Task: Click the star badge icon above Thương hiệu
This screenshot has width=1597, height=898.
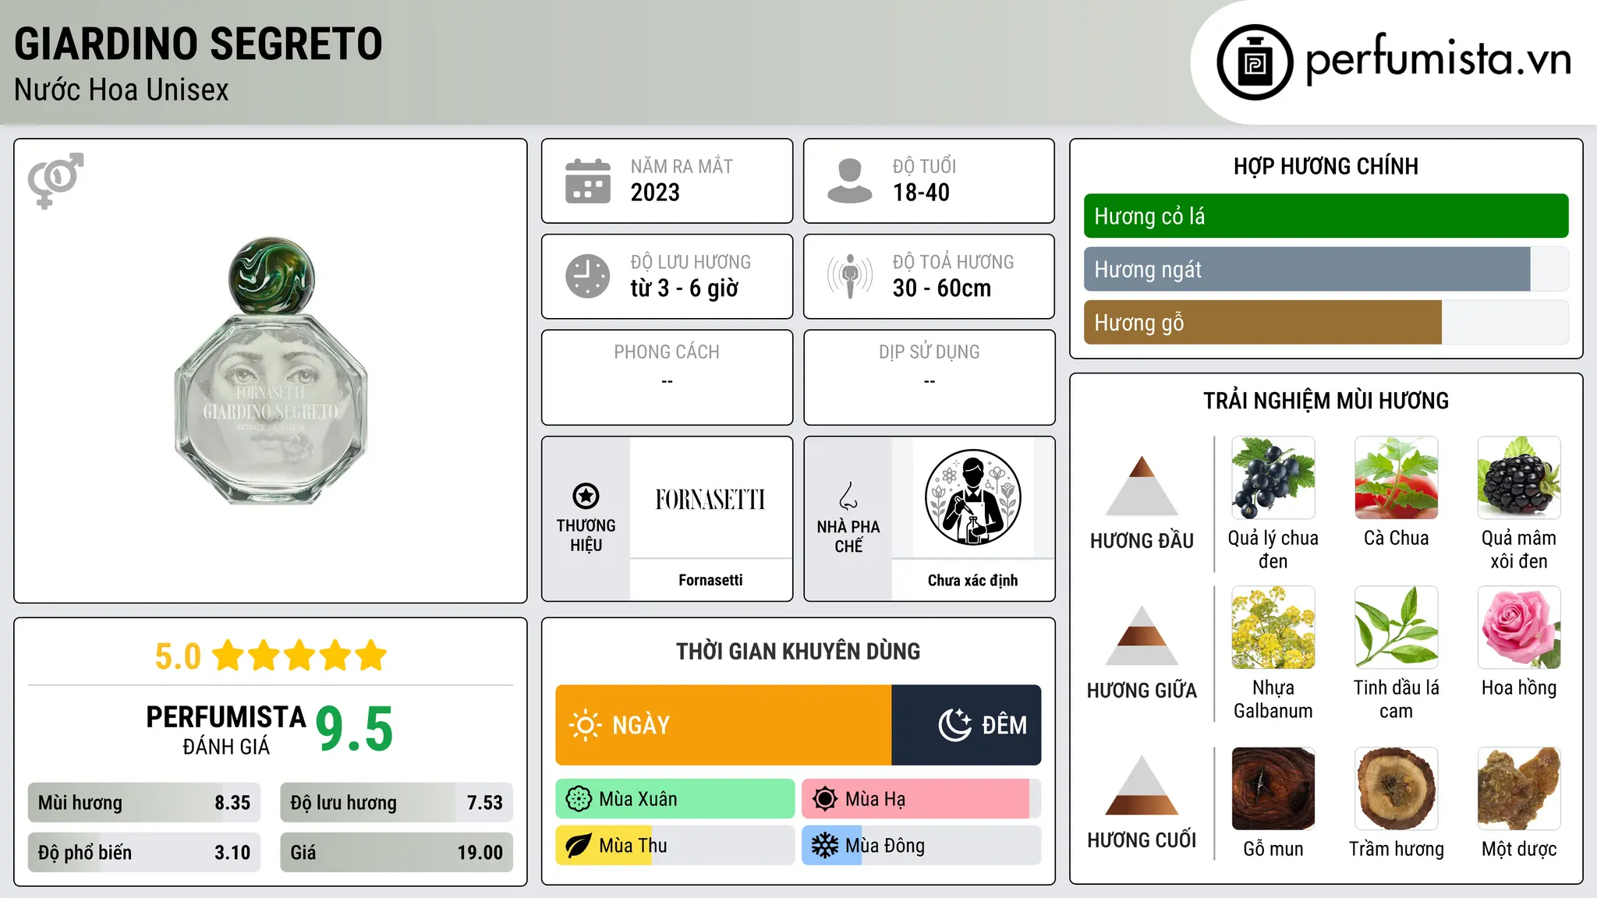Action: click(x=586, y=496)
